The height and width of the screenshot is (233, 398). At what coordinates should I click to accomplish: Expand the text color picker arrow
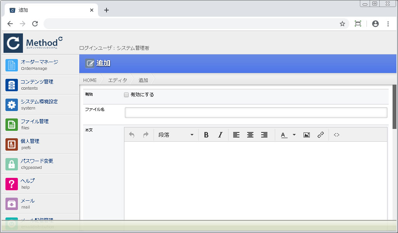[x=294, y=135]
